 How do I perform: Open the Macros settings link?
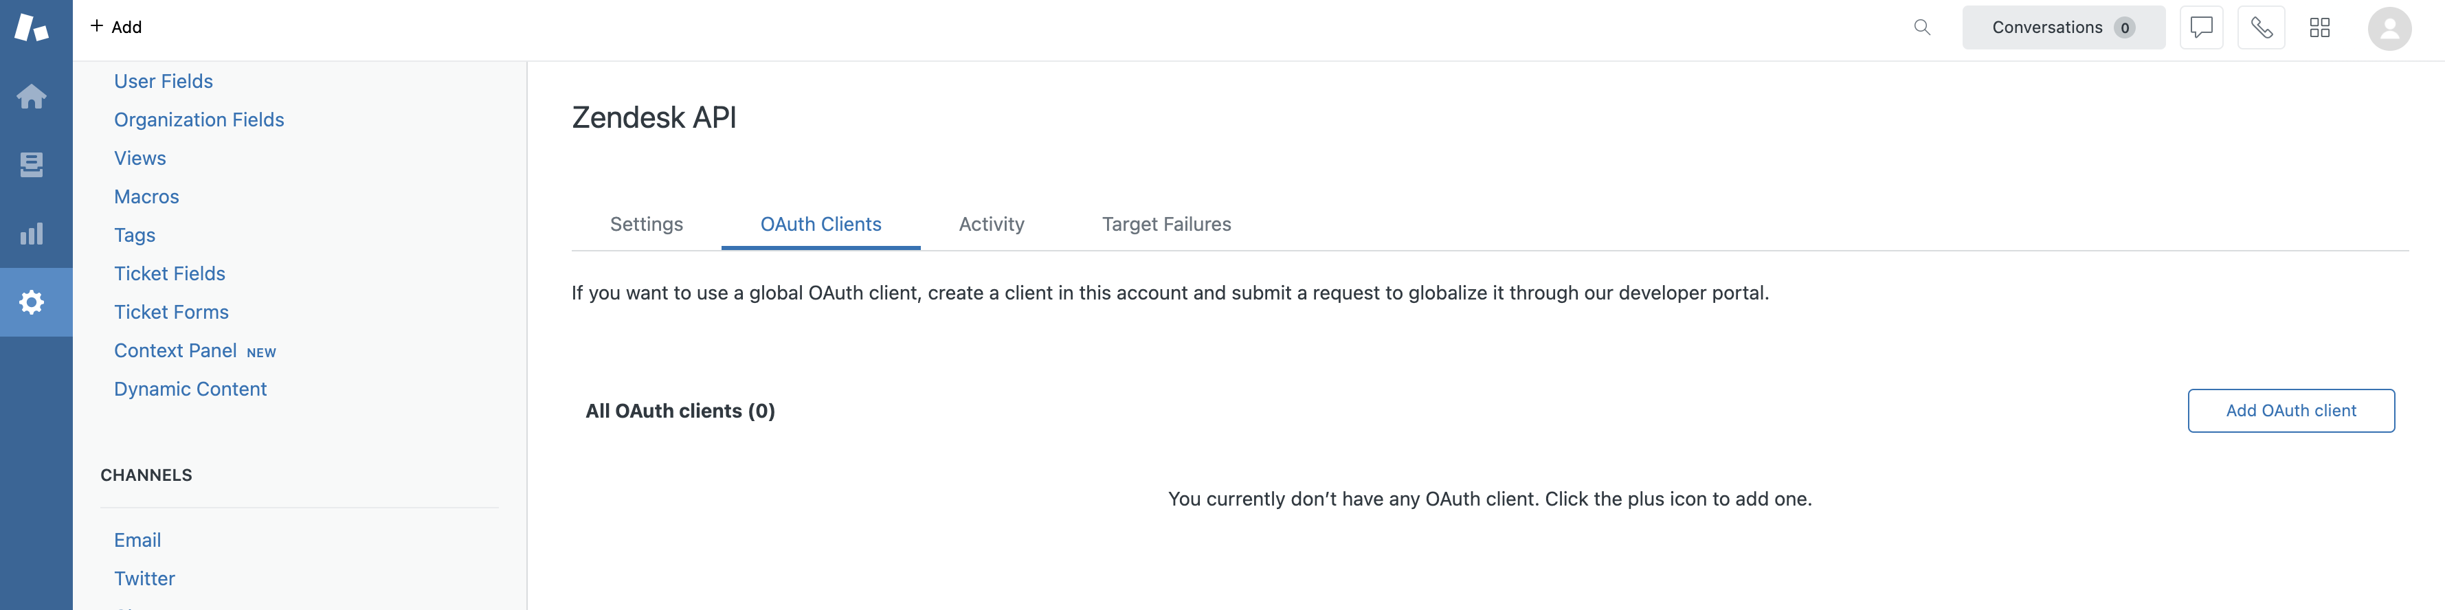pos(146,196)
